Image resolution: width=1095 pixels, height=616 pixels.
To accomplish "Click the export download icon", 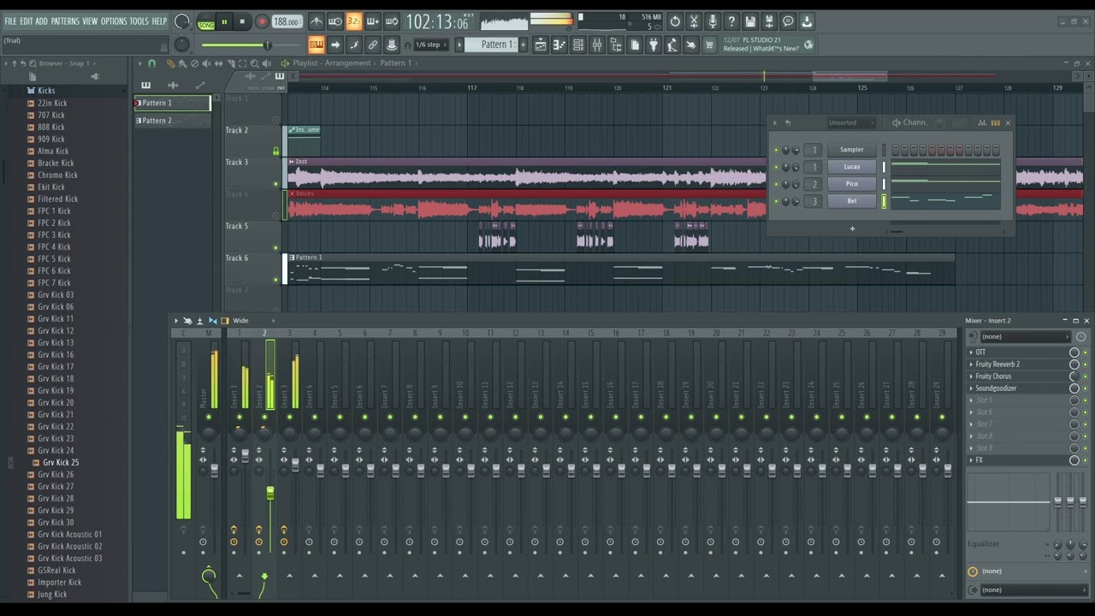I will coord(807,21).
